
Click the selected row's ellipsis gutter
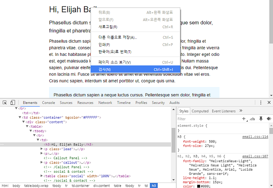coord(2,144)
